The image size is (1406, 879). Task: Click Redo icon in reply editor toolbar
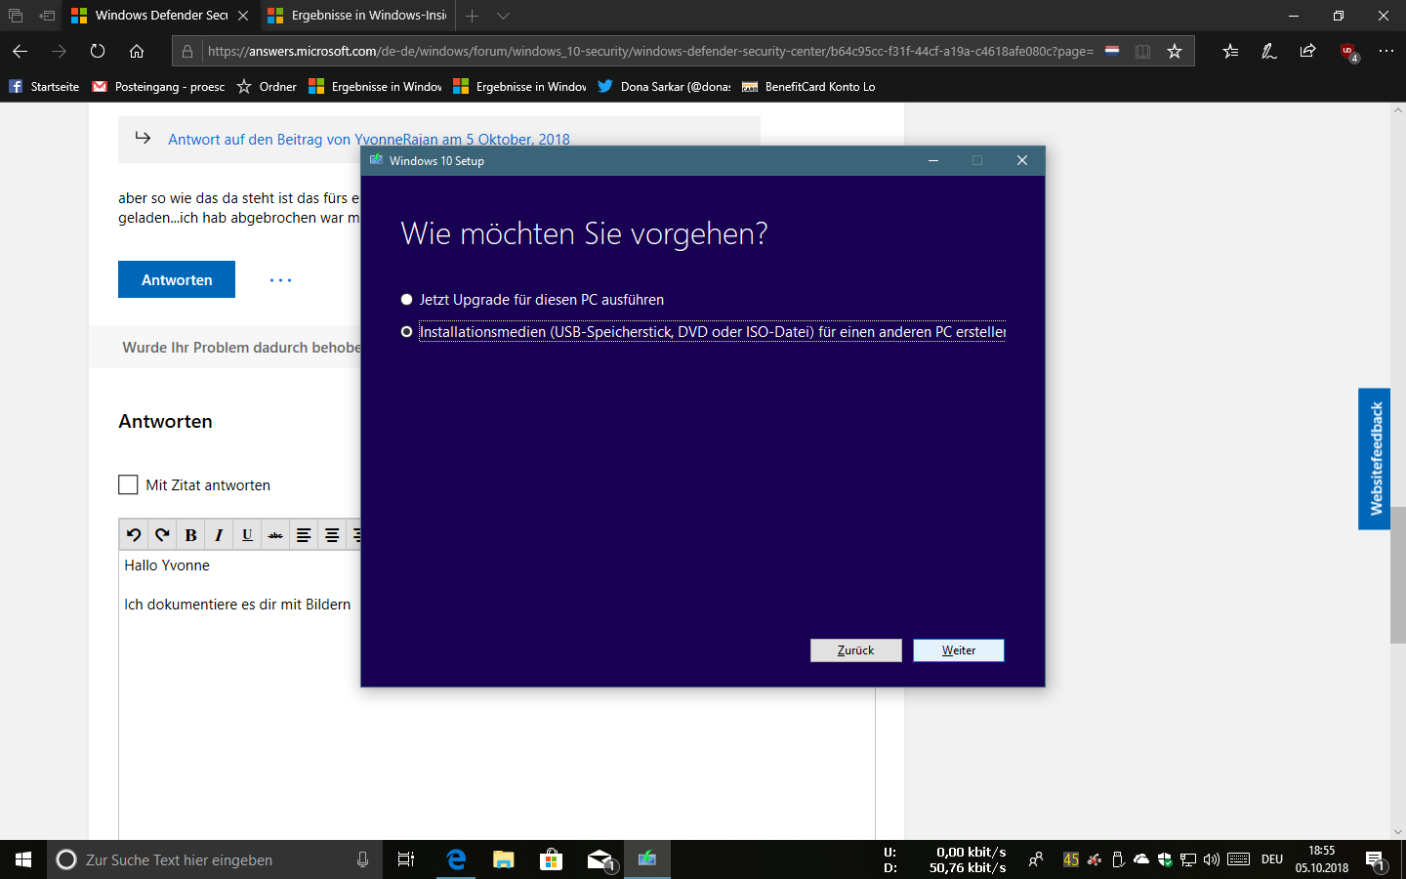click(x=162, y=534)
